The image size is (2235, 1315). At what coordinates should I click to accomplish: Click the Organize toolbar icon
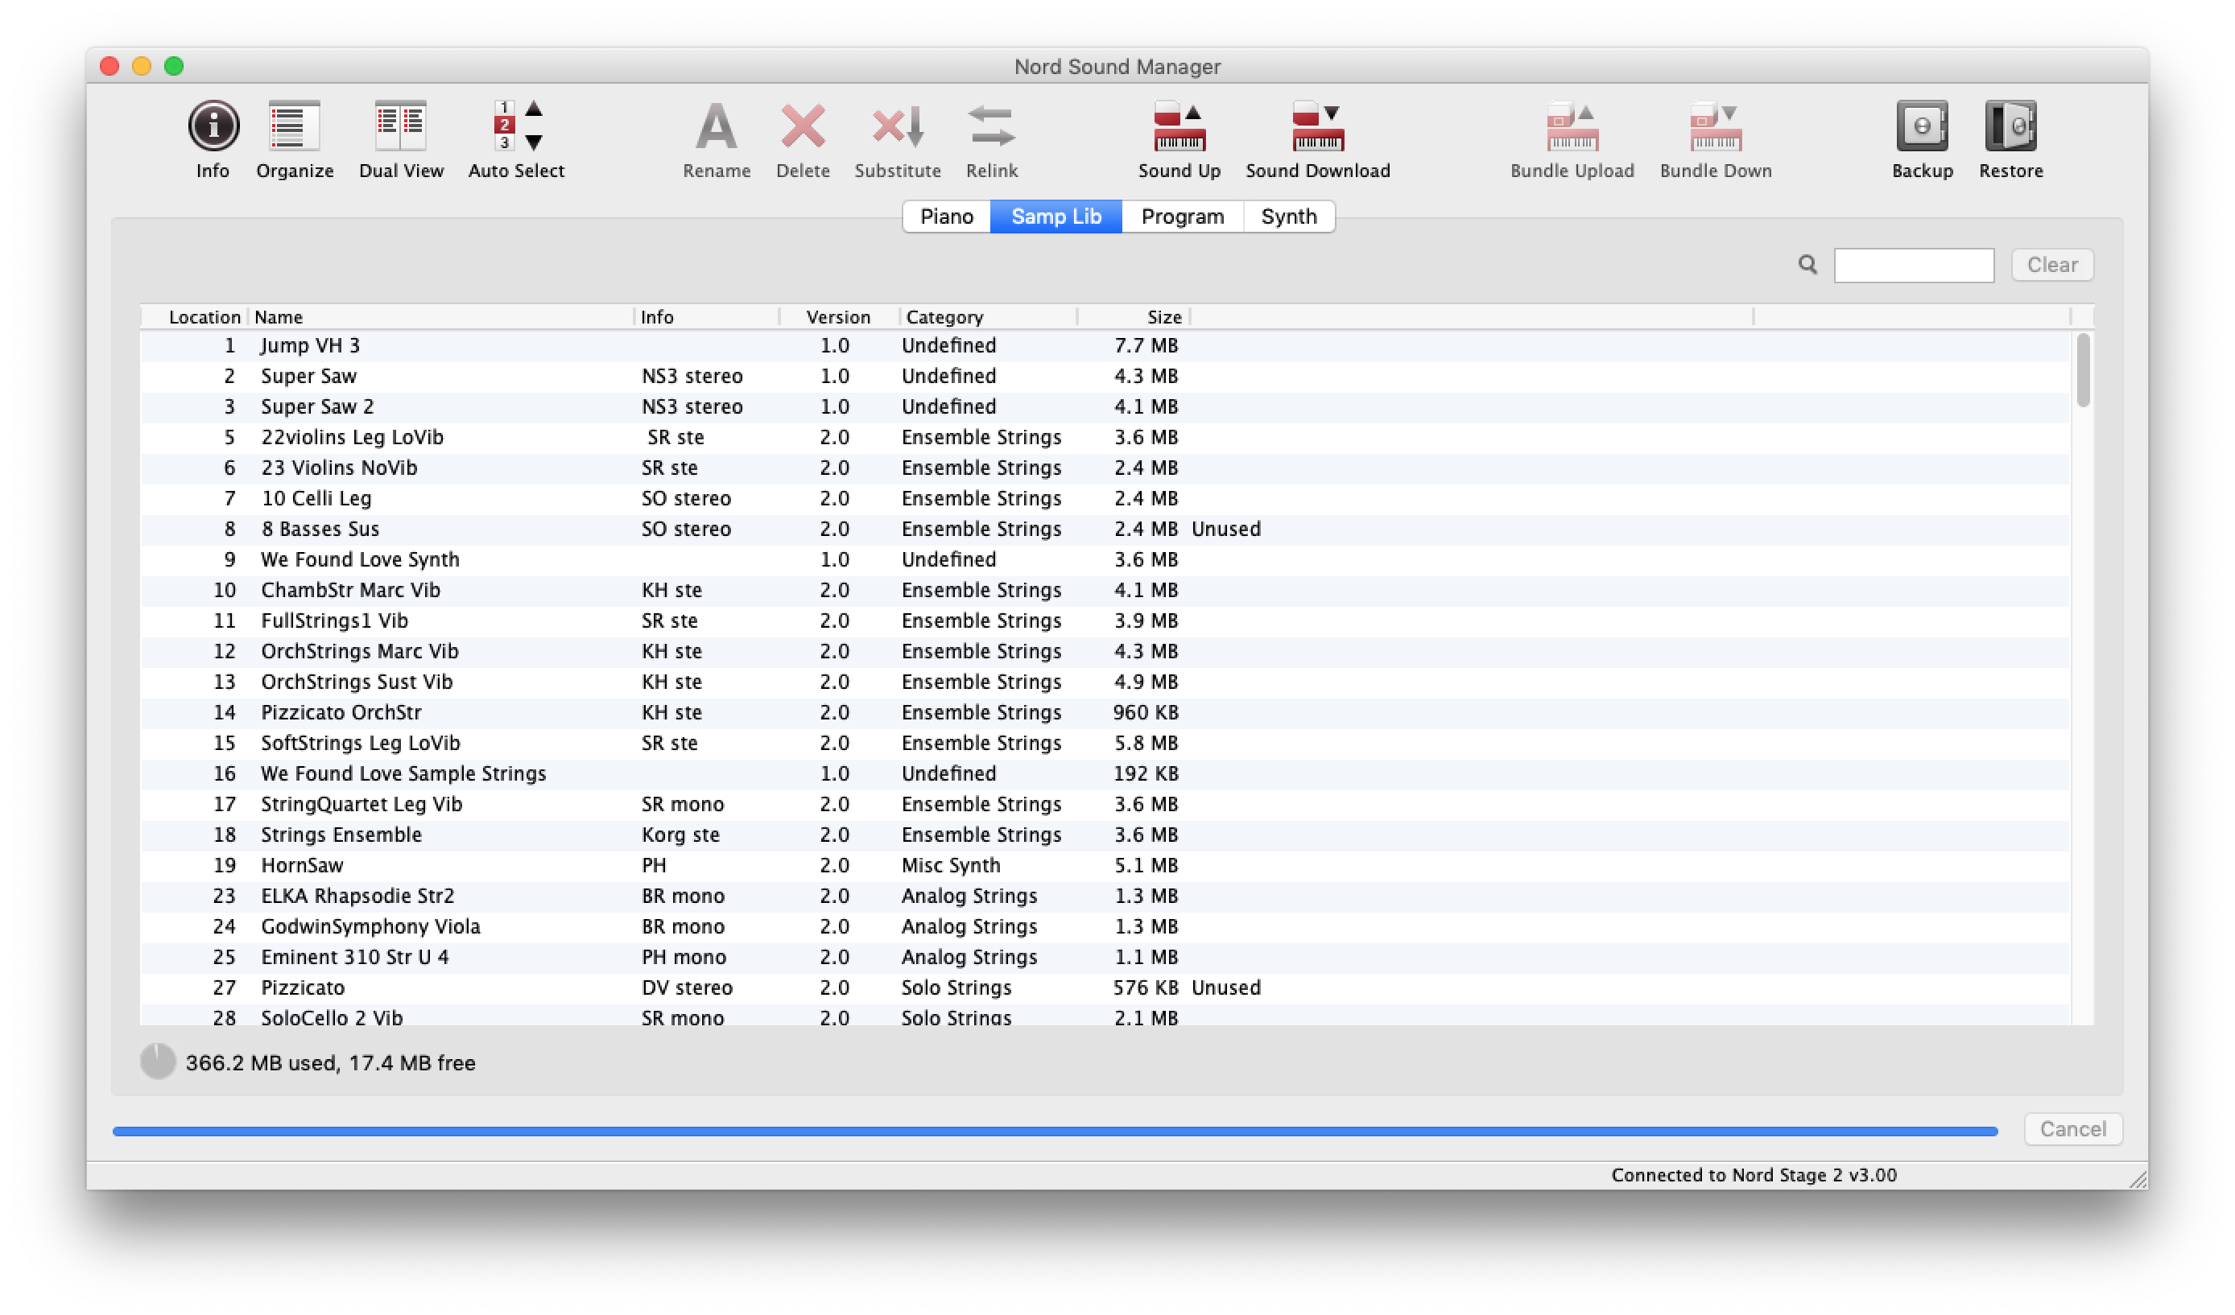click(295, 126)
